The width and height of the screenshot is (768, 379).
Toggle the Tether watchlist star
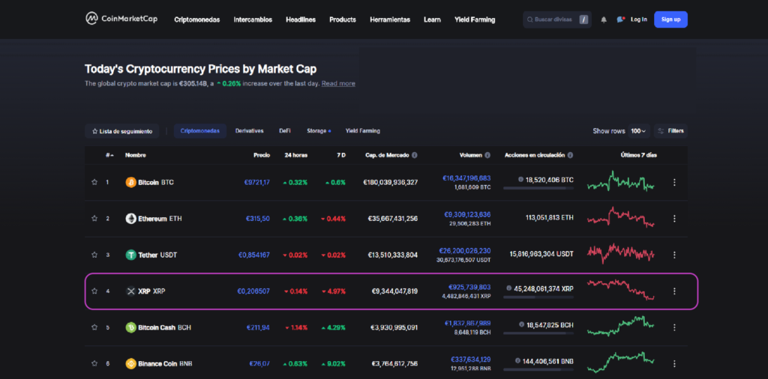coord(94,255)
